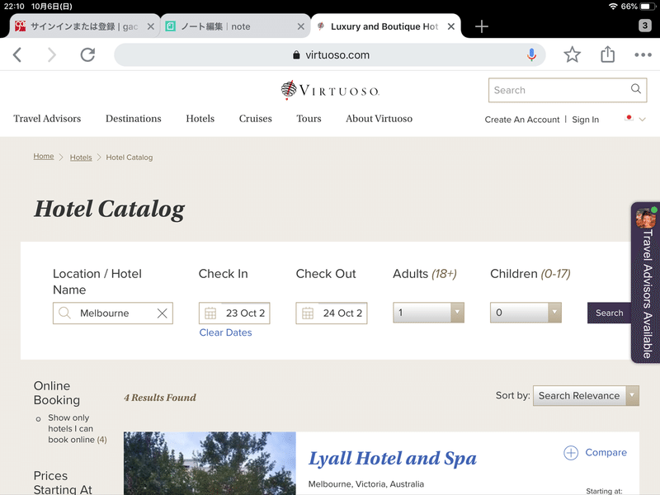Viewport: 660px width, 495px height.
Task: Open the Check Out calendar icon
Action: tap(308, 313)
